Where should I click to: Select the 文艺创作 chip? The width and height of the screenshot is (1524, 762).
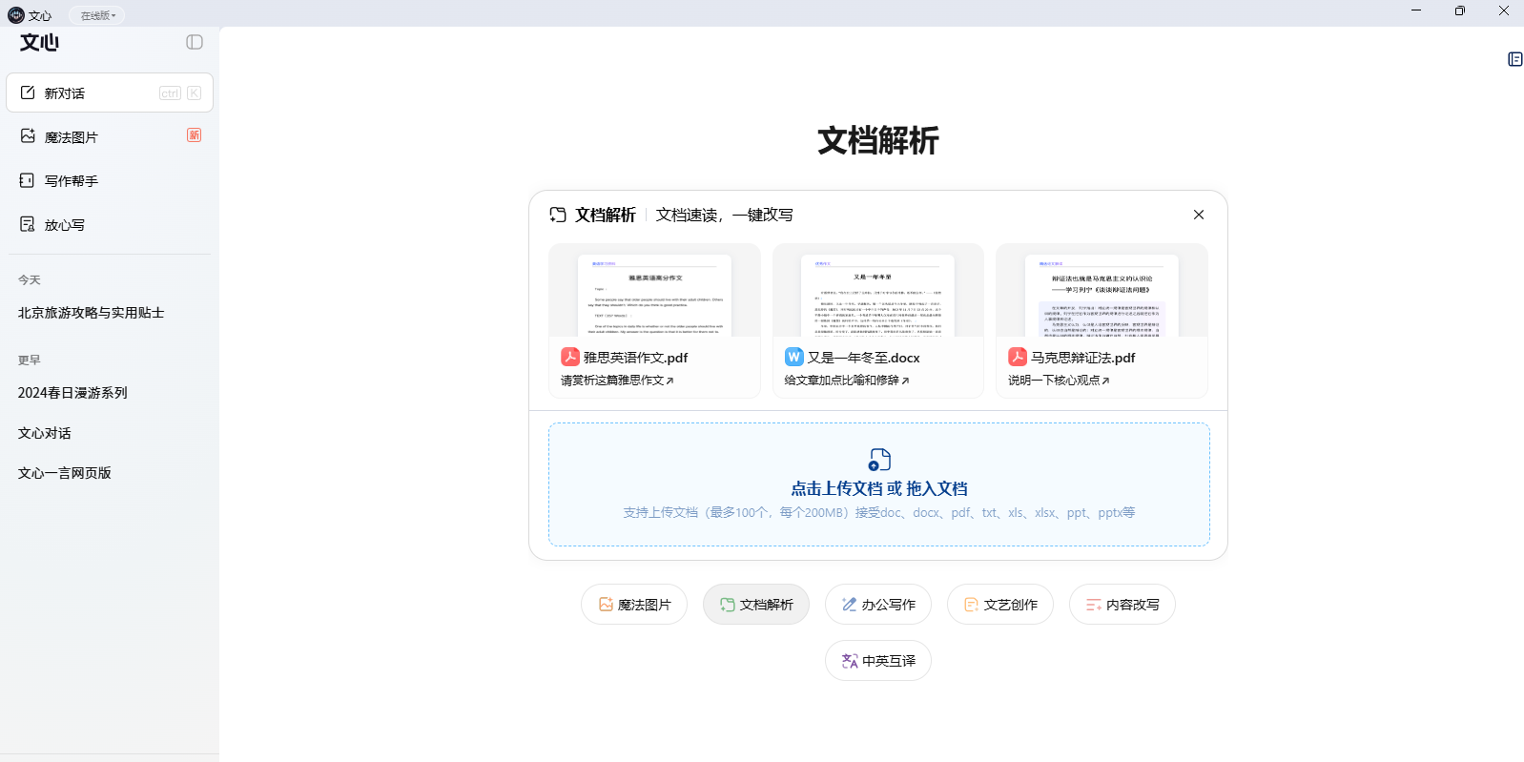tap(1000, 605)
